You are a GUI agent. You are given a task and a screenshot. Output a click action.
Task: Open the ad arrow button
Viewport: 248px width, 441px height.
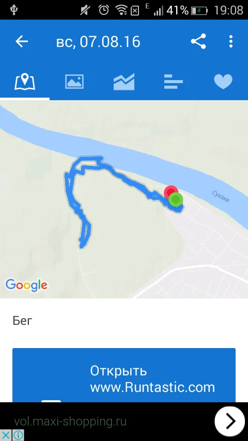pos(230,421)
